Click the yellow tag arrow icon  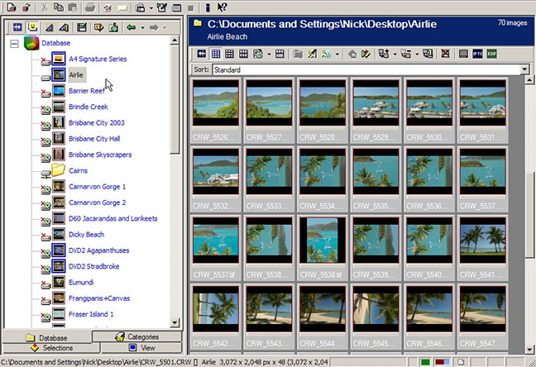coord(99,27)
